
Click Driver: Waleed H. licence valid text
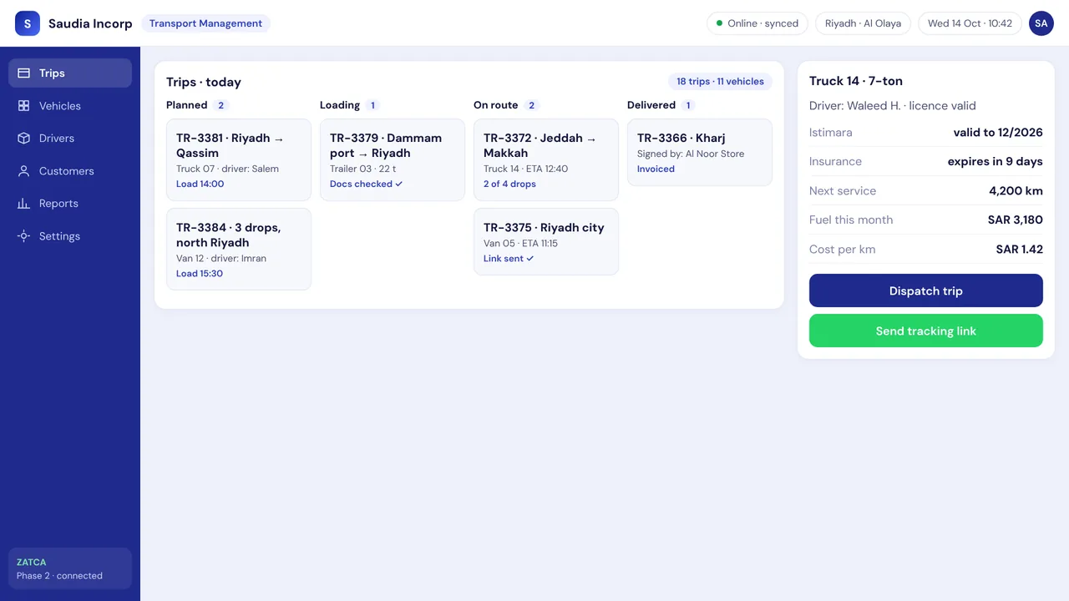[x=893, y=106]
